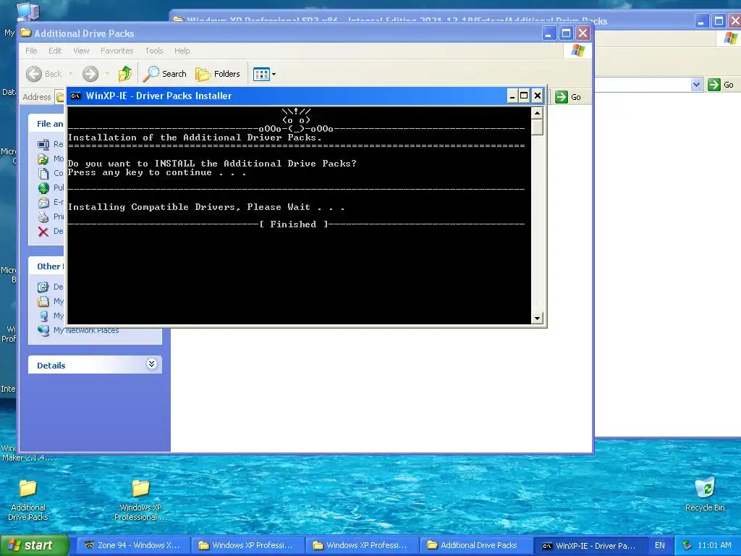Open the Favorites menu
The width and height of the screenshot is (741, 556).
117,51
